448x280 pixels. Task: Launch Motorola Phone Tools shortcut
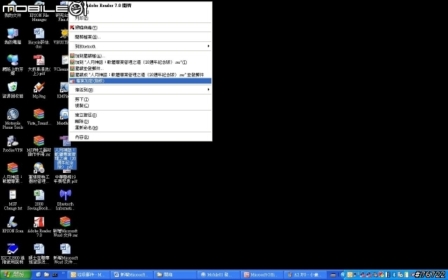(13, 119)
